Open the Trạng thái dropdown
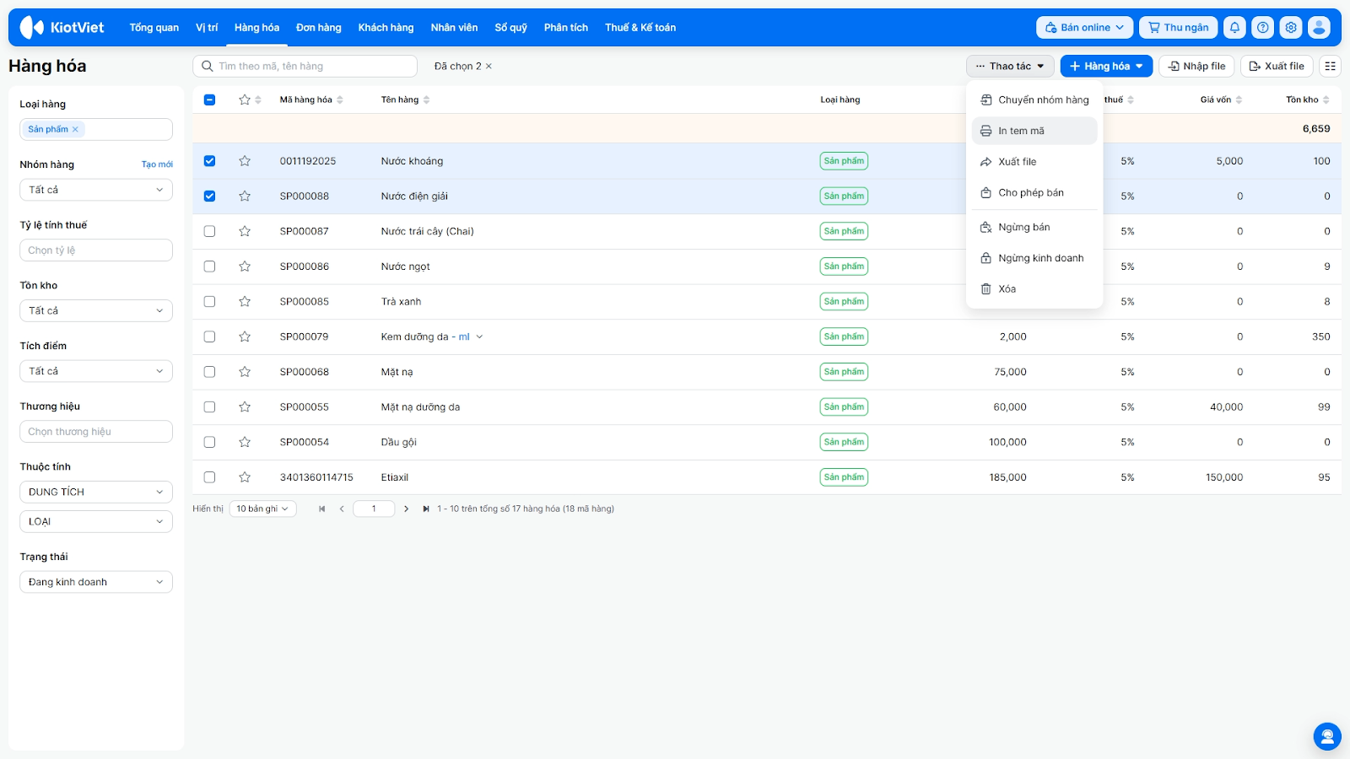 tap(95, 582)
